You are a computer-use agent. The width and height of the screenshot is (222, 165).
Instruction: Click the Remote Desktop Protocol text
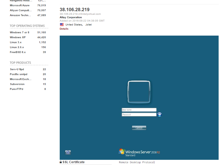coord(137,162)
